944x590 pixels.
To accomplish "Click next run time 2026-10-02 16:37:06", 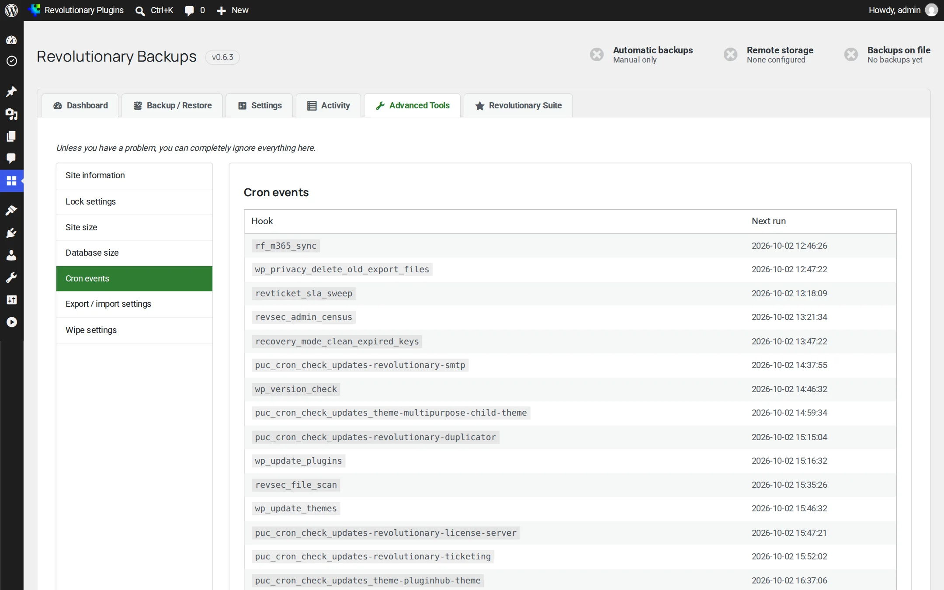I will tap(789, 580).
